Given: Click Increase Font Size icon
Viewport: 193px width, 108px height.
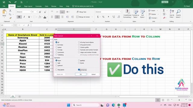Looking at the screenshot, I should (40, 12).
